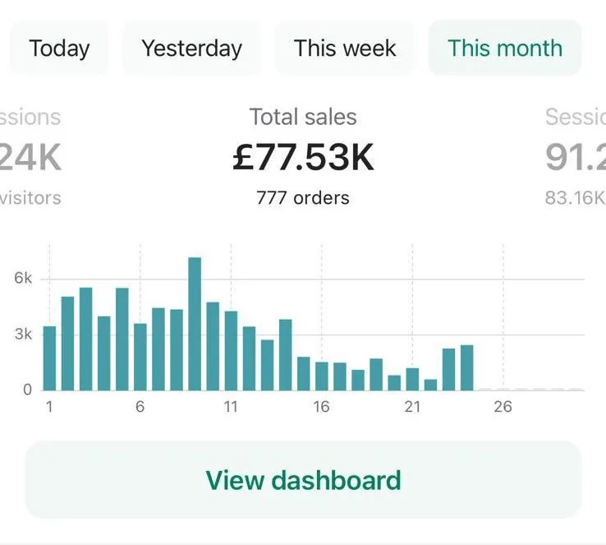
Task: Choose the This month tab
Action: point(505,48)
